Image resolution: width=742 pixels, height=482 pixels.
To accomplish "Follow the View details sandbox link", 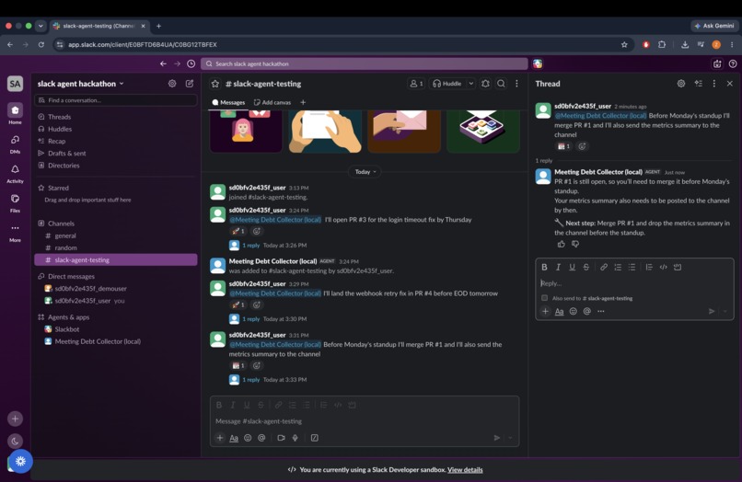I will point(465,470).
